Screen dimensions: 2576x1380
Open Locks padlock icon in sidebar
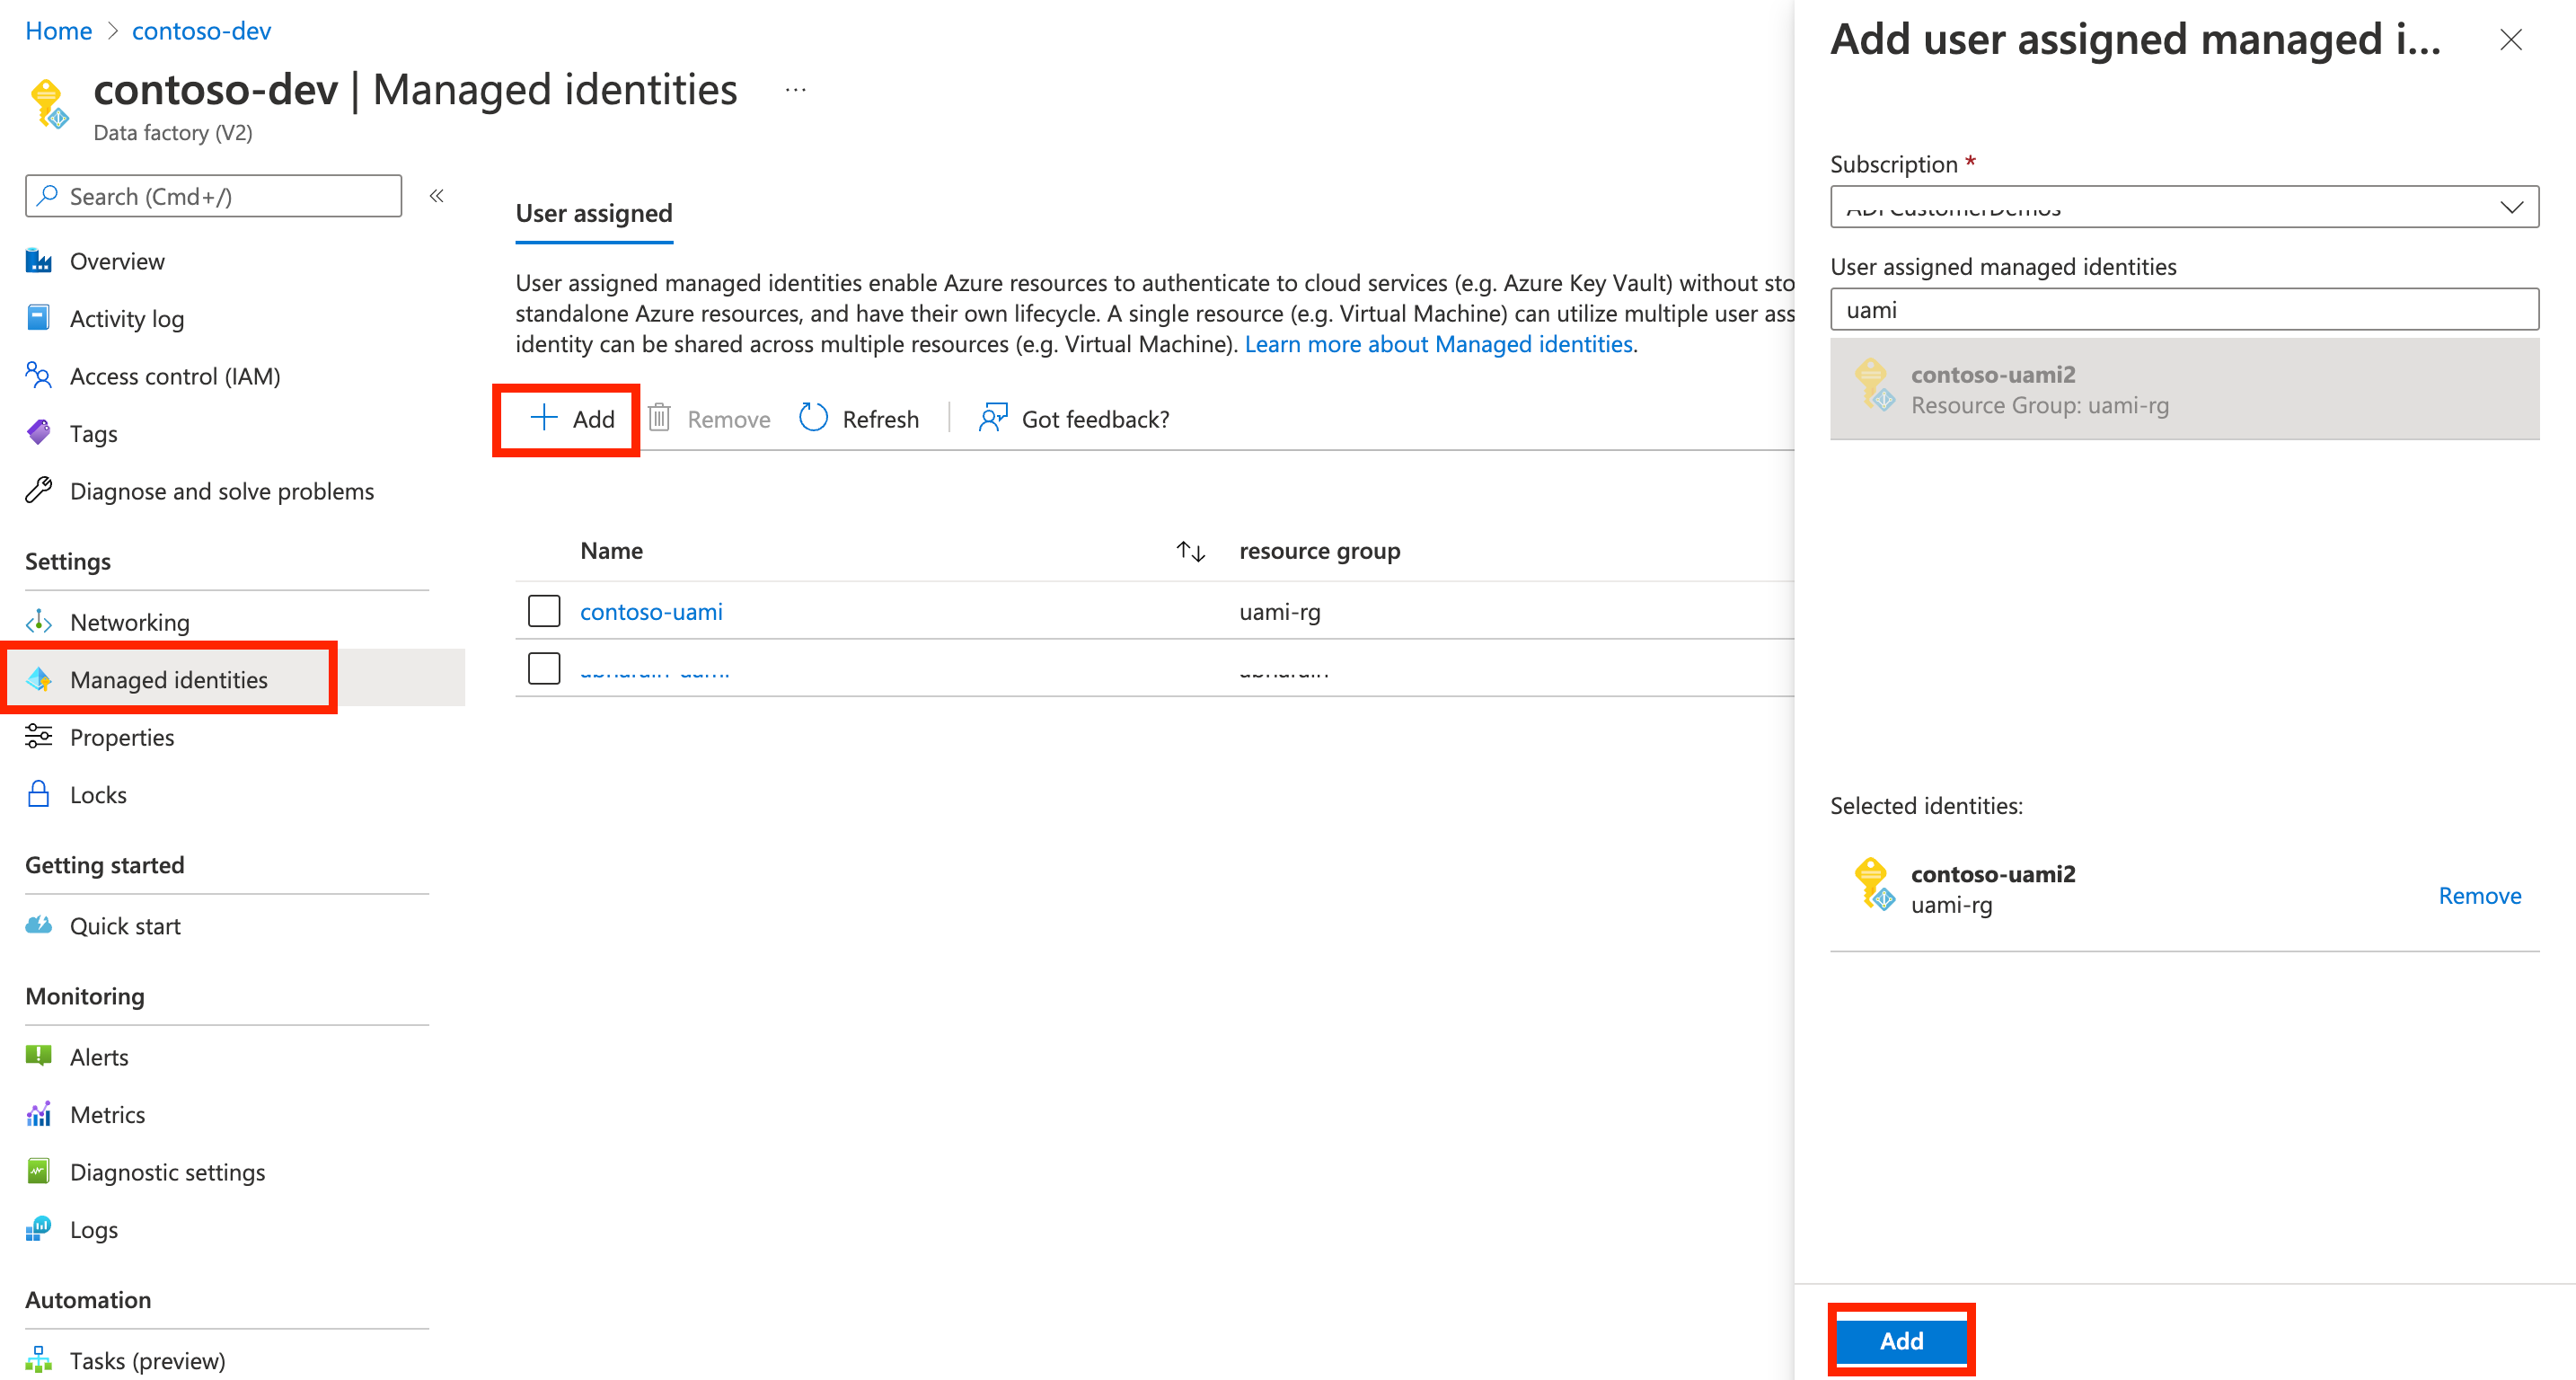[39, 794]
